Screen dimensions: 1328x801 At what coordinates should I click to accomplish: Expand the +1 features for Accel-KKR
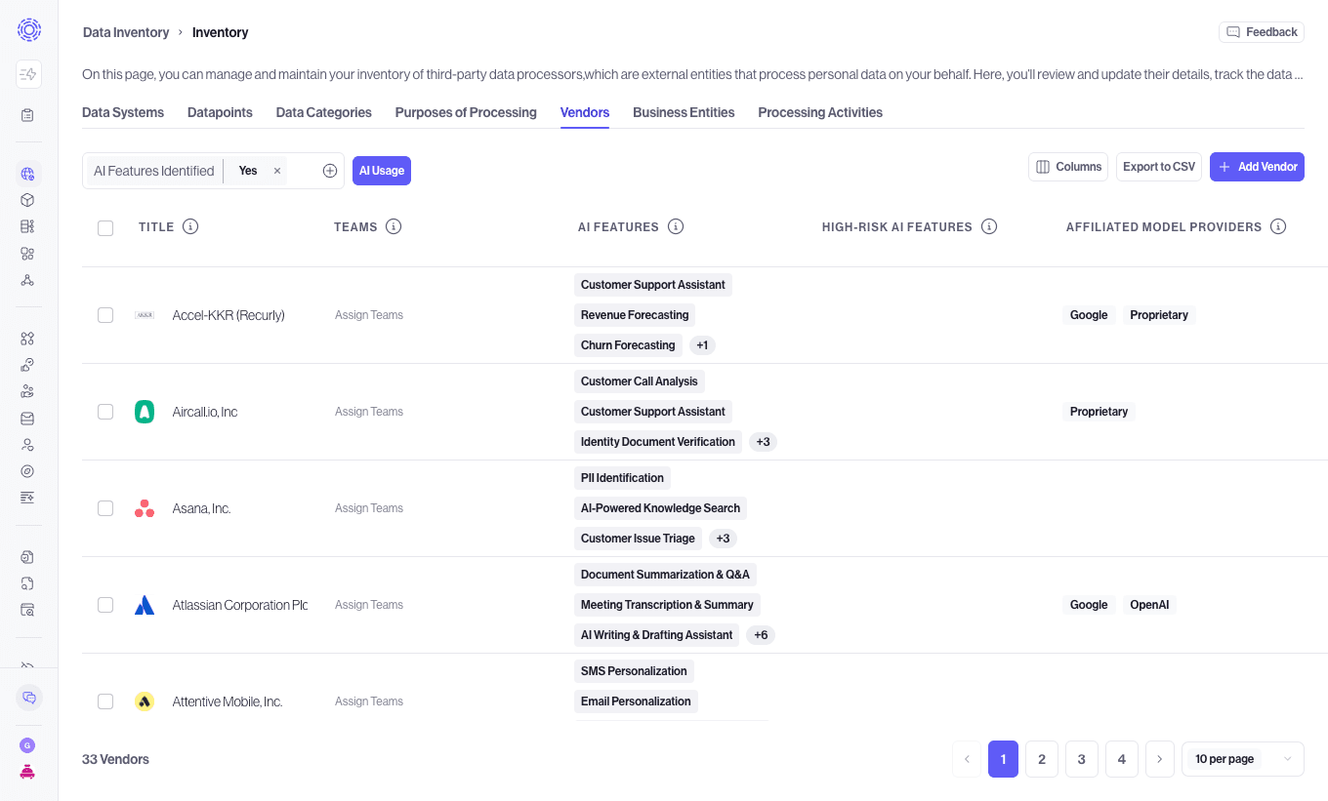[x=702, y=345]
